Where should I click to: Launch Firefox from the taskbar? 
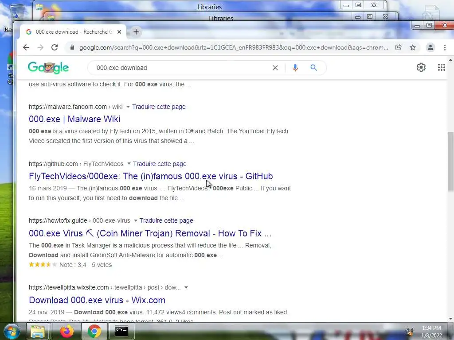tap(67, 331)
